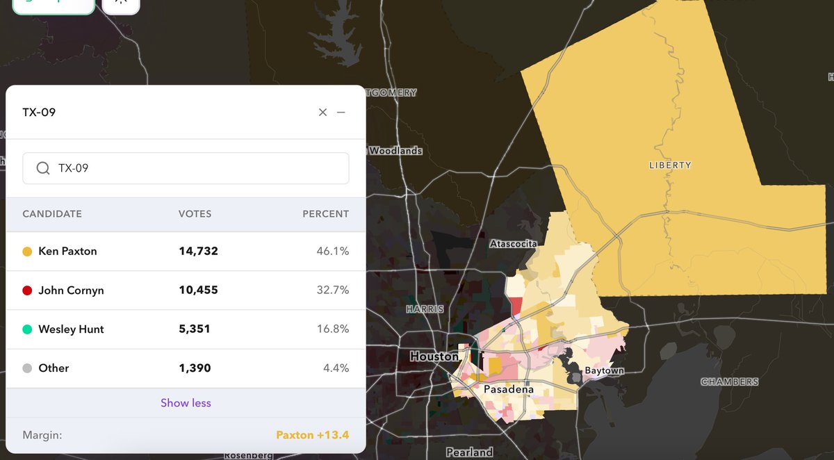
Task: Click vote count 5,351
Action: pos(194,329)
